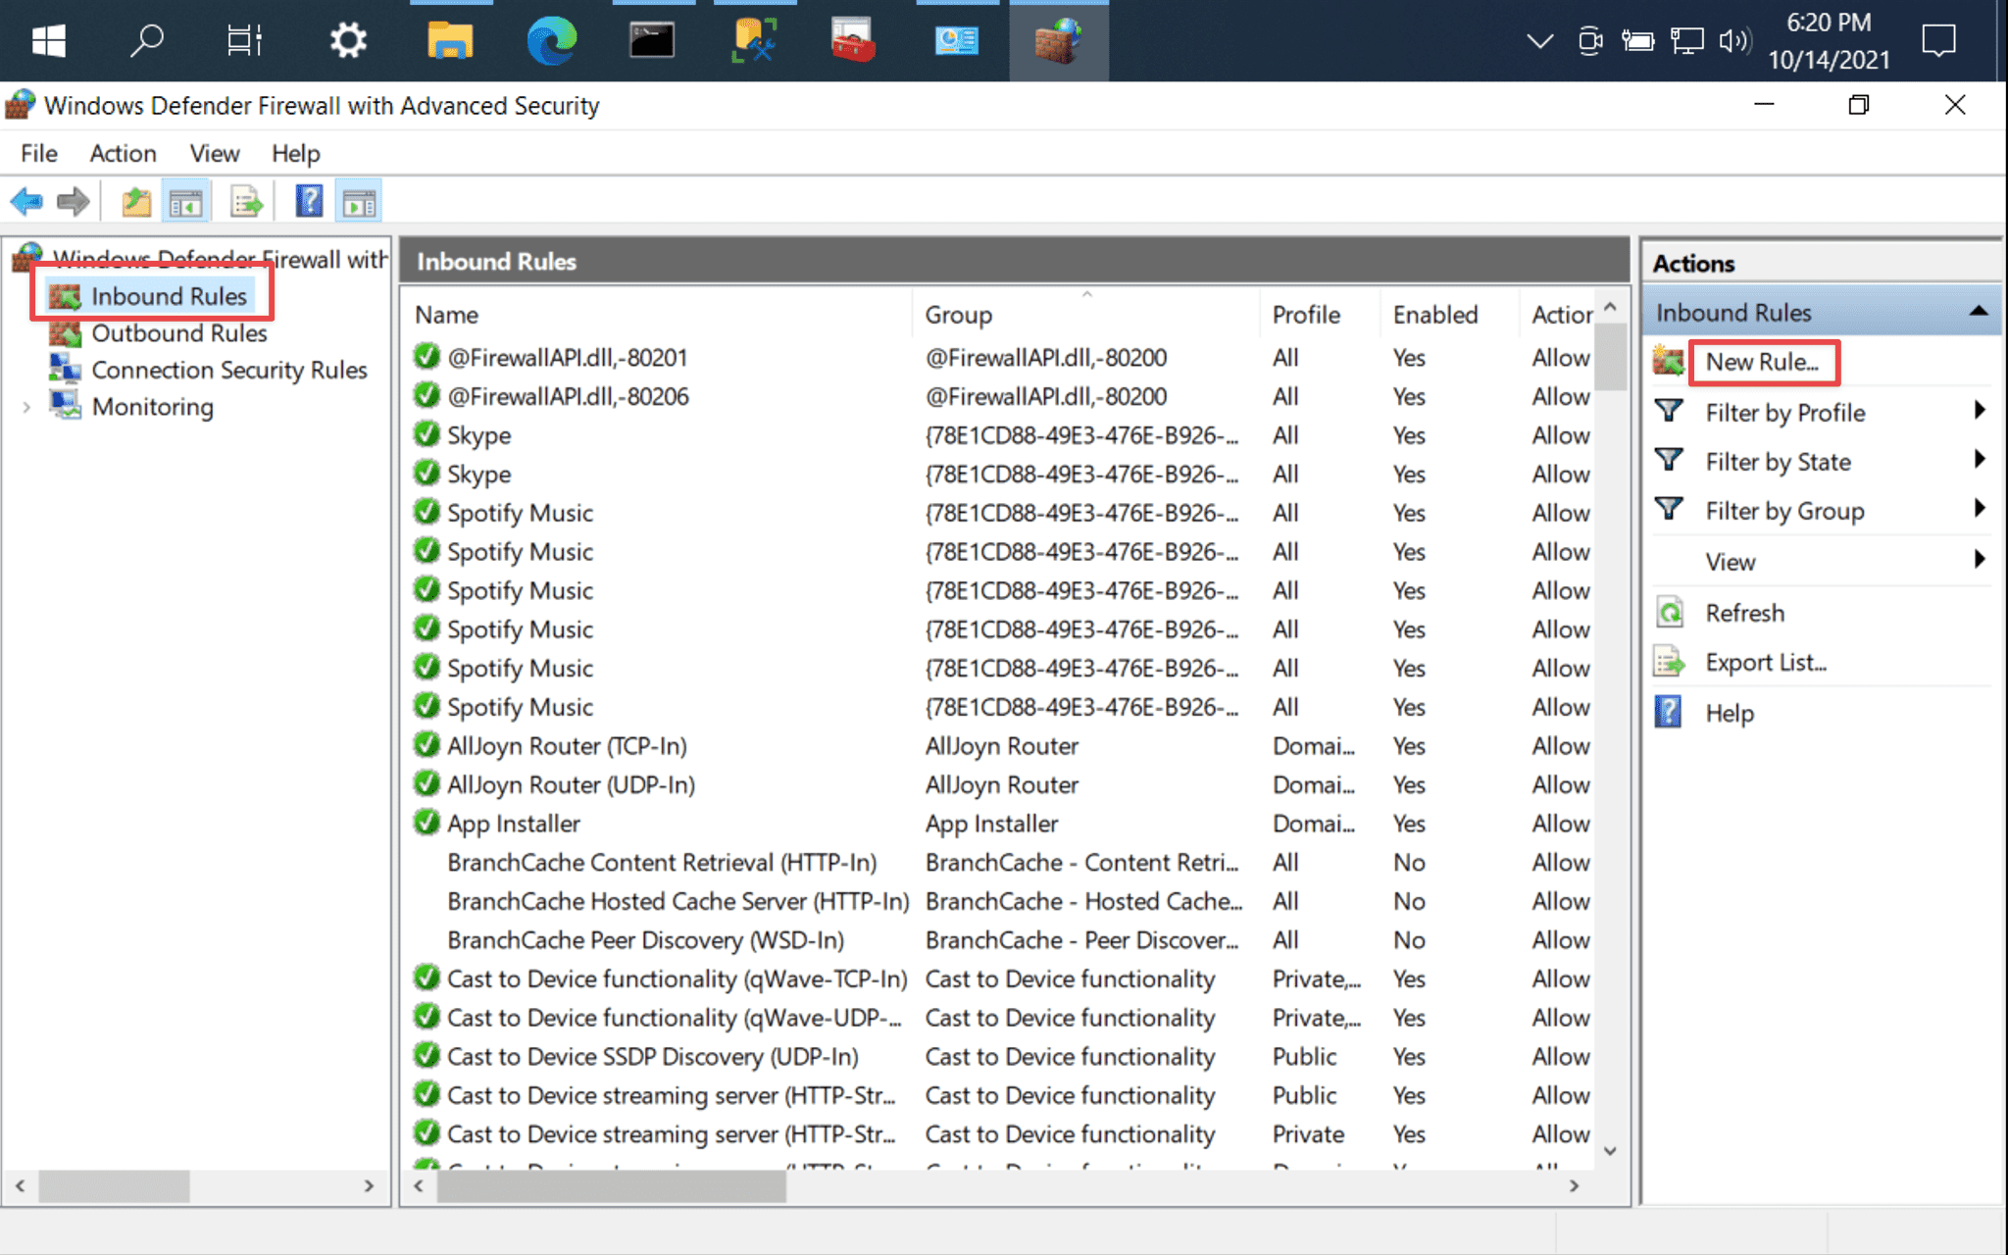Select the root Windows Defender Firewall node
Viewport: 2008px width, 1255px height.
[221, 259]
